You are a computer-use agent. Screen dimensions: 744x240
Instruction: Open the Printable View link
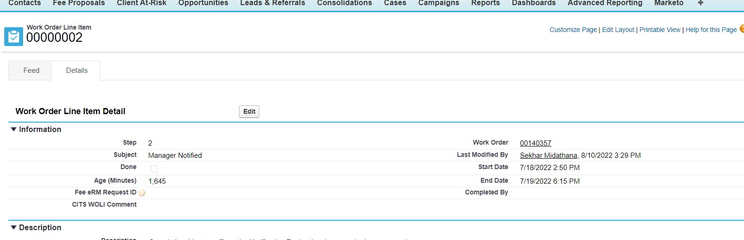click(x=660, y=30)
